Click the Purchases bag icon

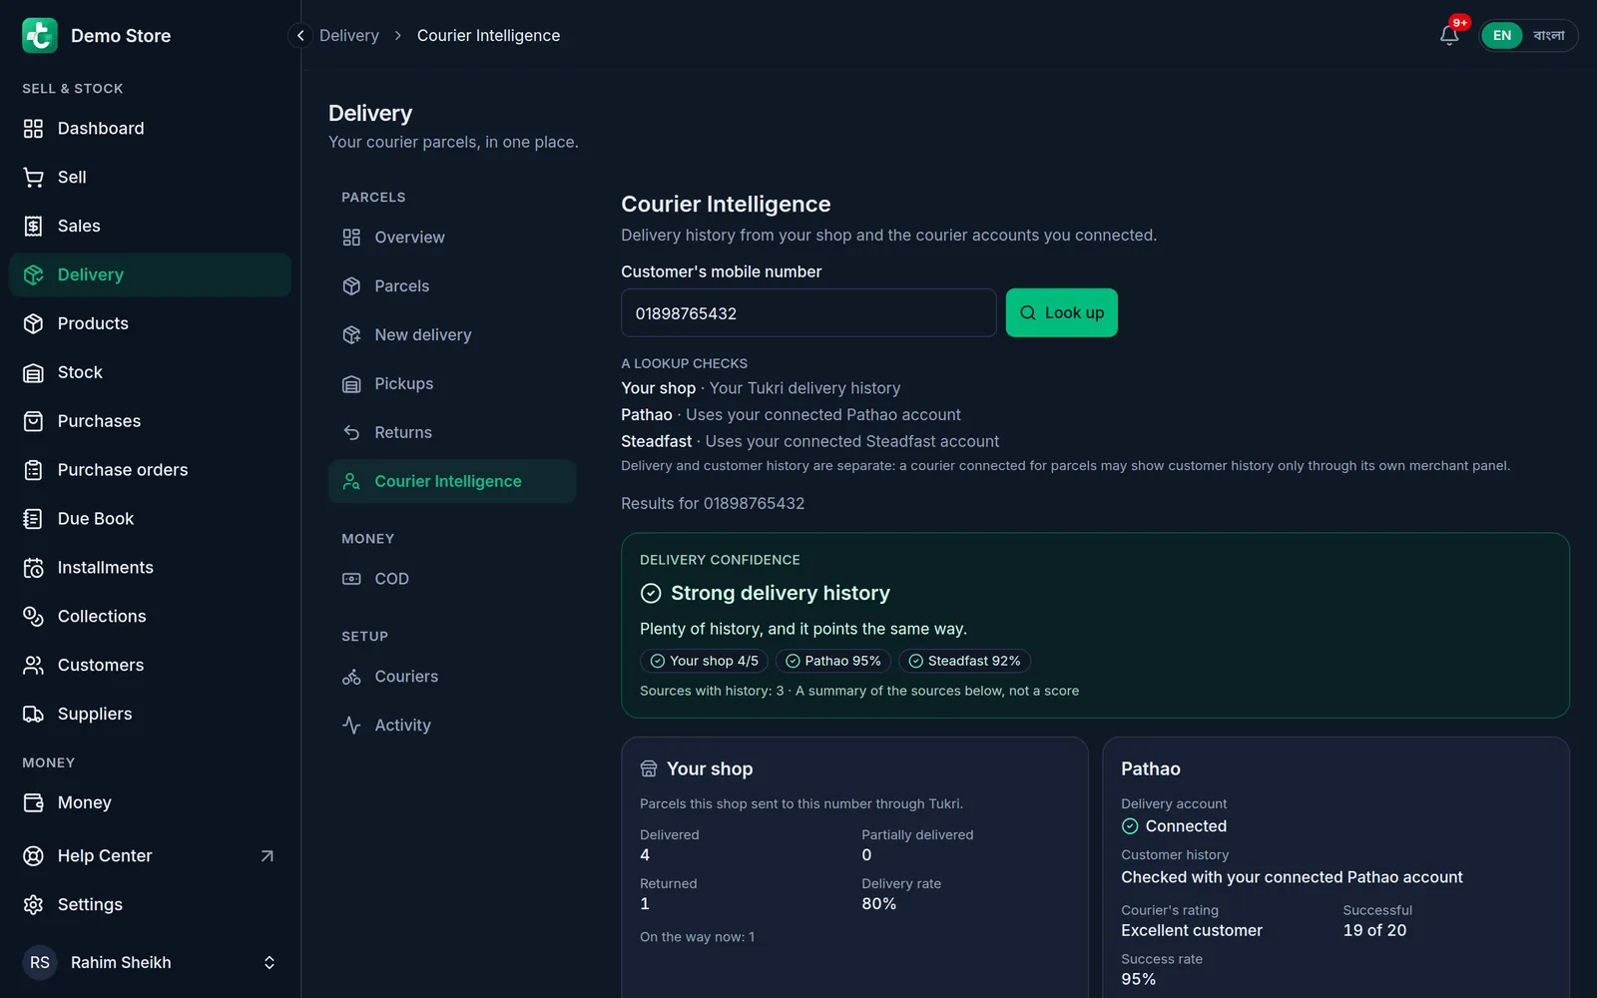(x=33, y=421)
